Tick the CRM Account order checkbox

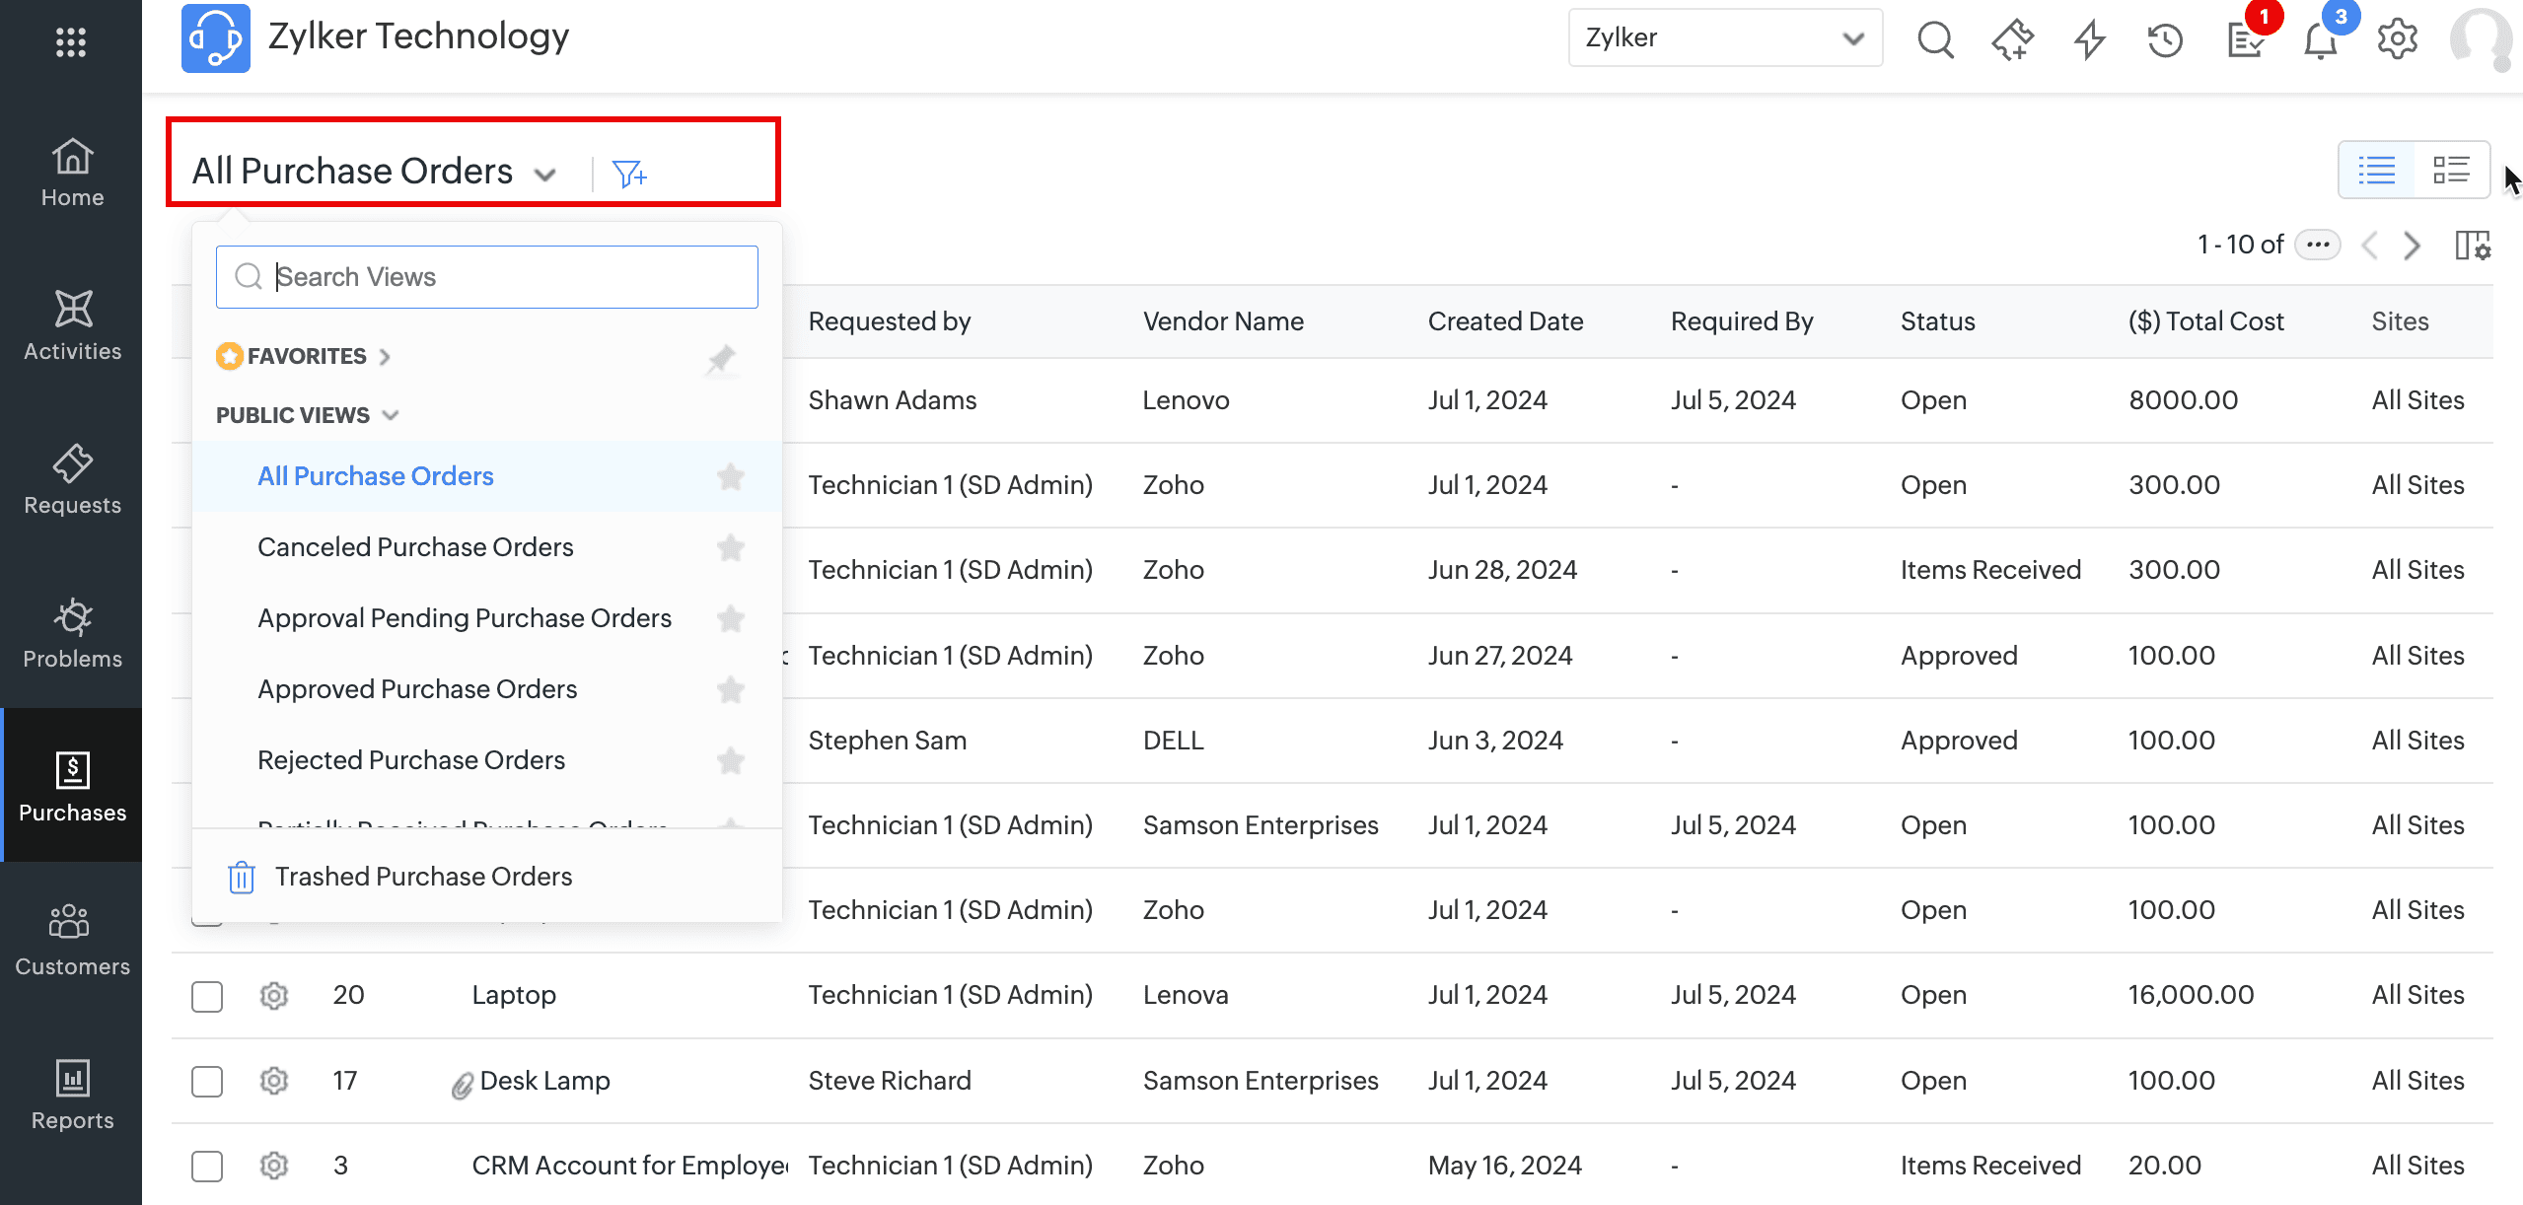pos(207,1166)
